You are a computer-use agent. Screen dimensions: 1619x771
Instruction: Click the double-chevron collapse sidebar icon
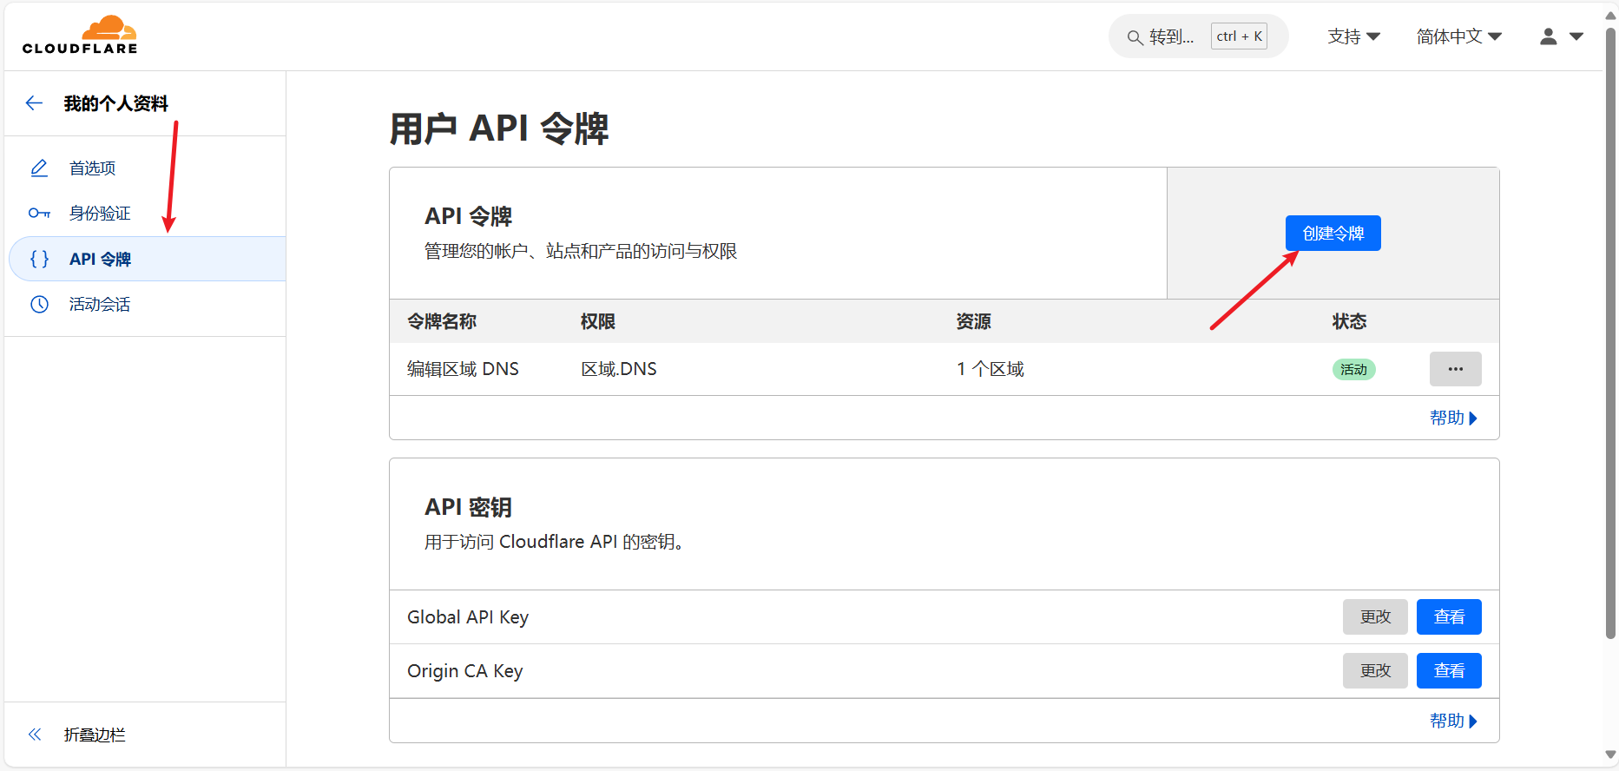[x=35, y=735]
